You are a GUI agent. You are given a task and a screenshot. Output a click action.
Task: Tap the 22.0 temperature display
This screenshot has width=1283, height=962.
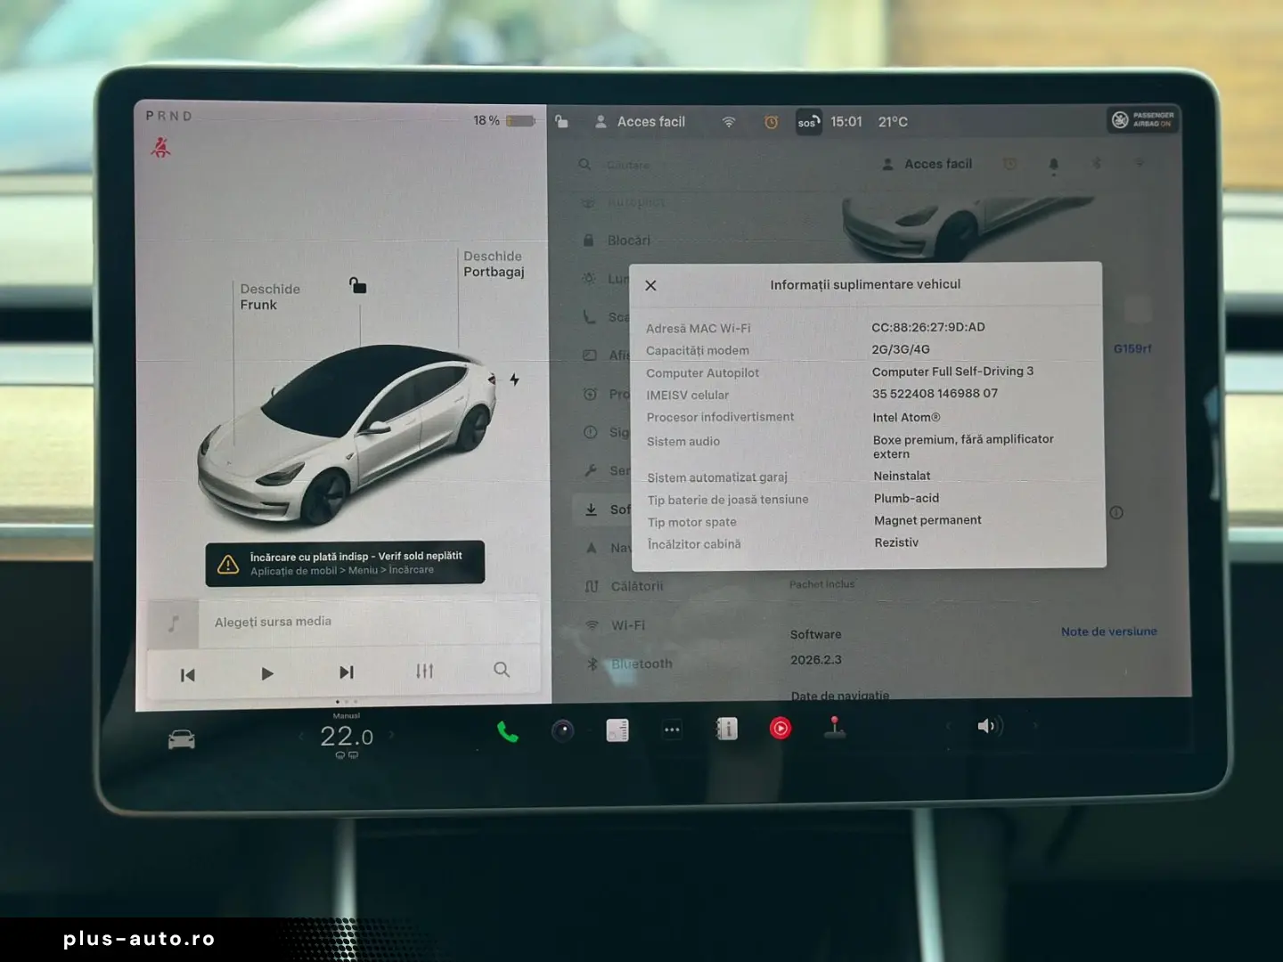tap(347, 737)
